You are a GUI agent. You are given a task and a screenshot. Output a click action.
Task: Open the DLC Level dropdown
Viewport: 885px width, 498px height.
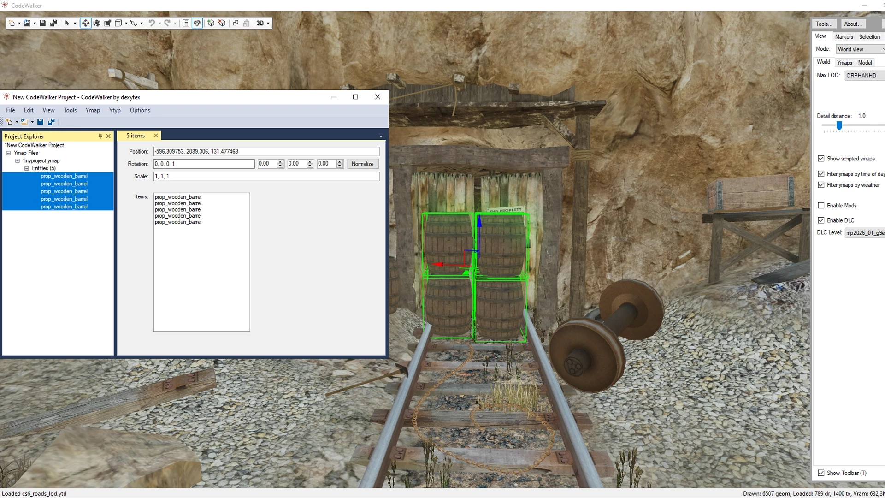click(x=865, y=233)
